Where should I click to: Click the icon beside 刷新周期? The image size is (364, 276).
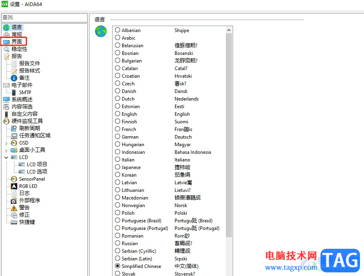pos(14,128)
